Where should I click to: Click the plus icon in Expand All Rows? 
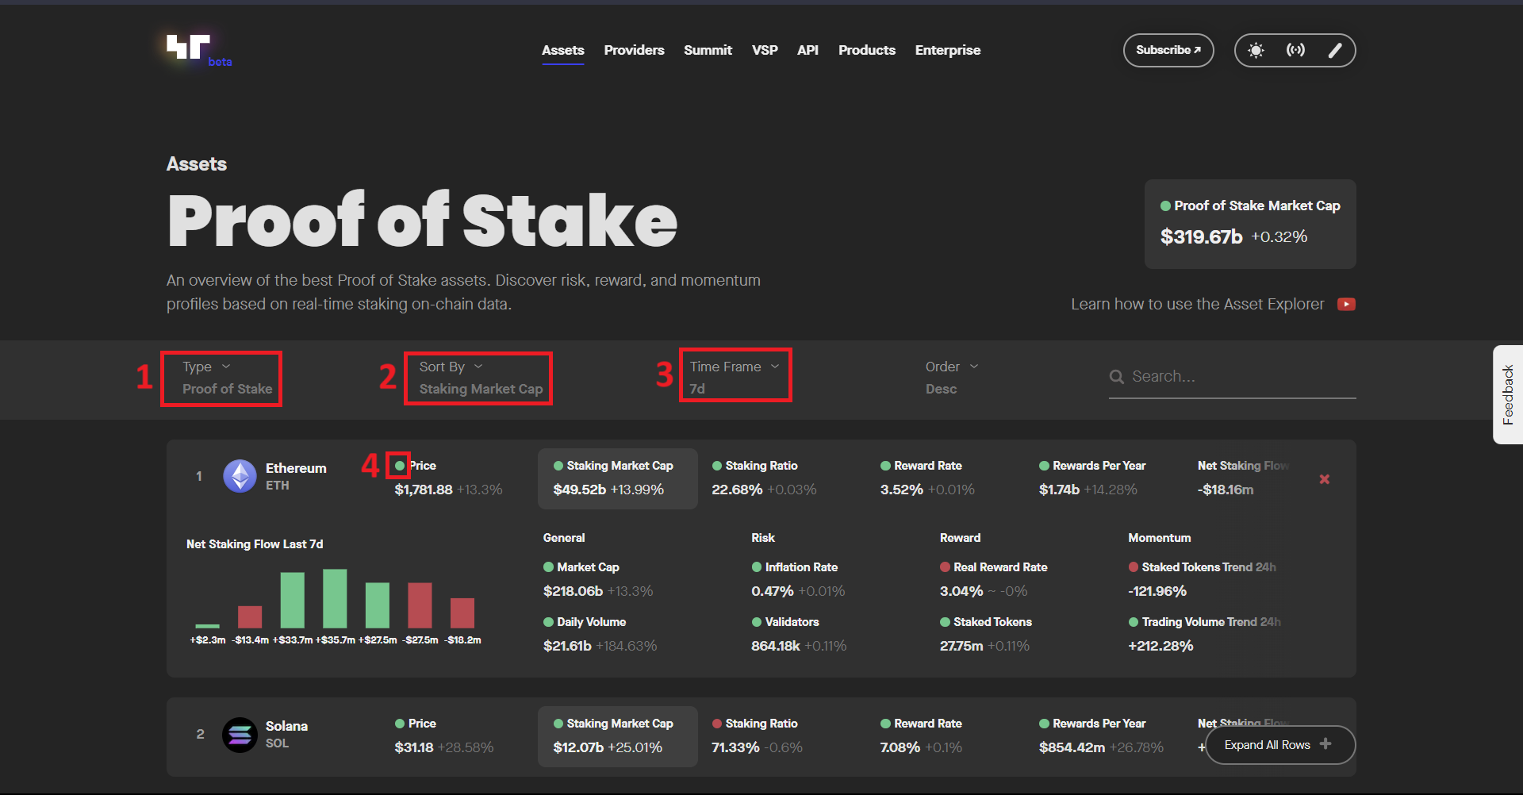1325,743
